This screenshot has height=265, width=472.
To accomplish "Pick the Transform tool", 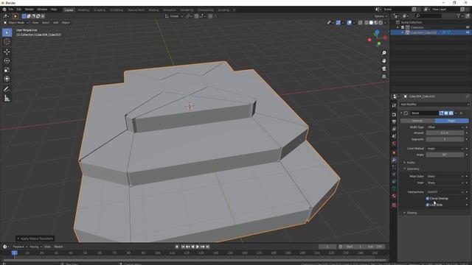I will pyautogui.click(x=7, y=79).
